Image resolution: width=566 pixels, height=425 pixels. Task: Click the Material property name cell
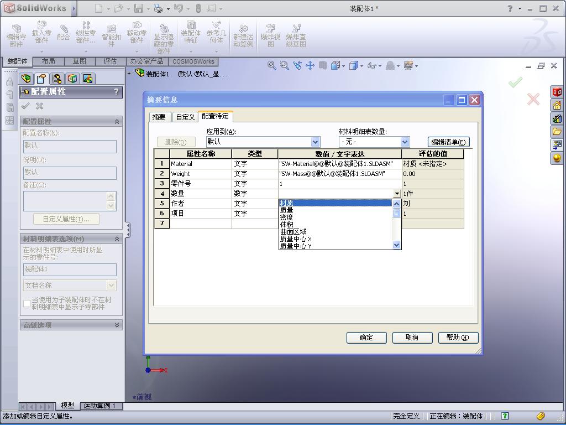(x=200, y=164)
